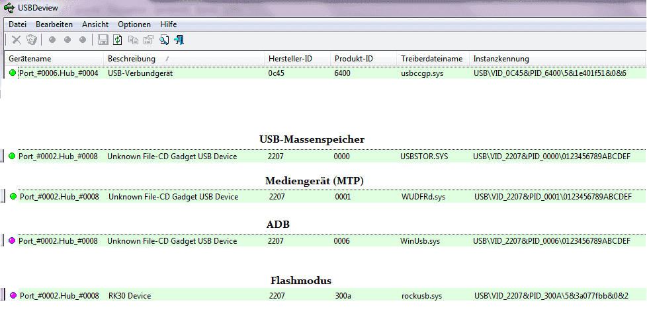Screen dimensions: 647x323
Task: Click the 0001 product ID cell
Action: click(343, 197)
